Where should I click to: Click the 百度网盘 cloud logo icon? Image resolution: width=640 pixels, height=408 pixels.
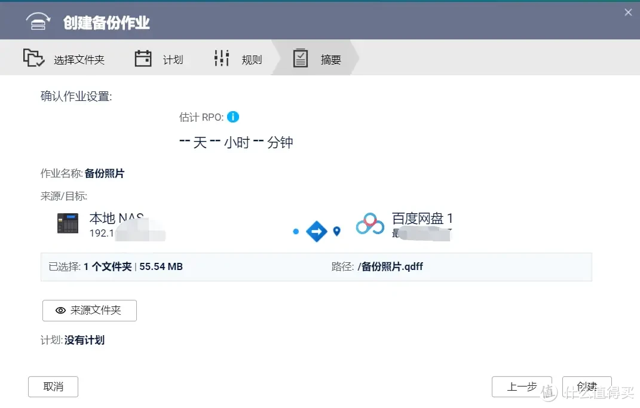coord(369,223)
